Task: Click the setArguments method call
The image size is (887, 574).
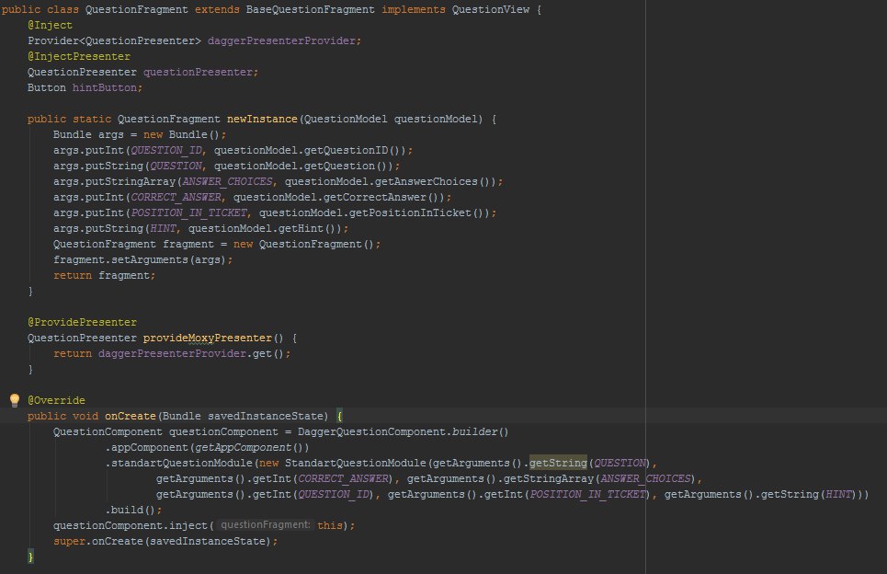Action: (150, 259)
